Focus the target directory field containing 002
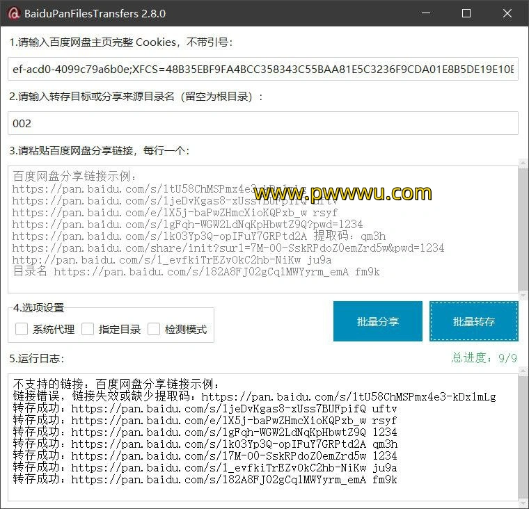The image size is (529, 509). coord(263,123)
